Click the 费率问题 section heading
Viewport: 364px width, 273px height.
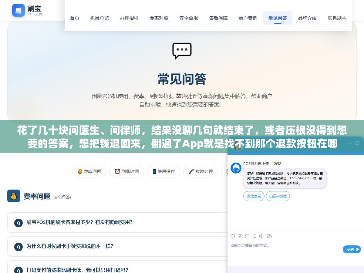click(37, 197)
